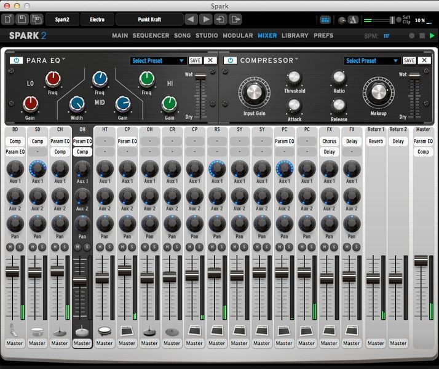Open the LIBRARY tab
Screen dimensions: 439x369
coord(295,36)
